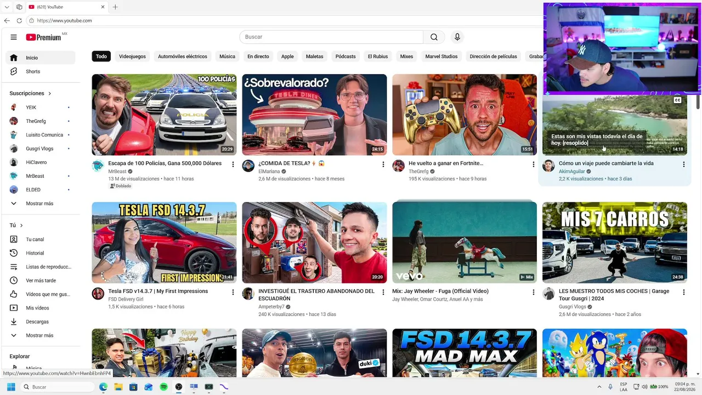Open AkimAguilar channel link
Screen dimensions: 702x395
572,171
